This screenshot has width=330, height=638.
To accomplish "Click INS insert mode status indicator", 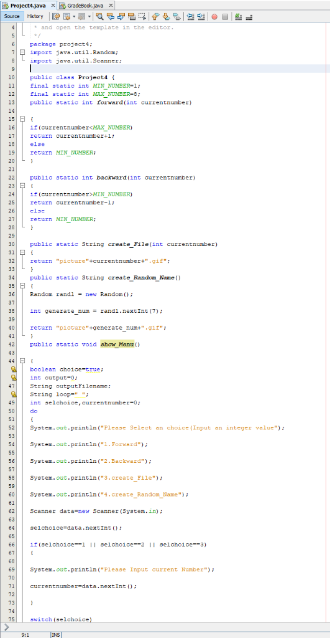I will pos(55,634).
